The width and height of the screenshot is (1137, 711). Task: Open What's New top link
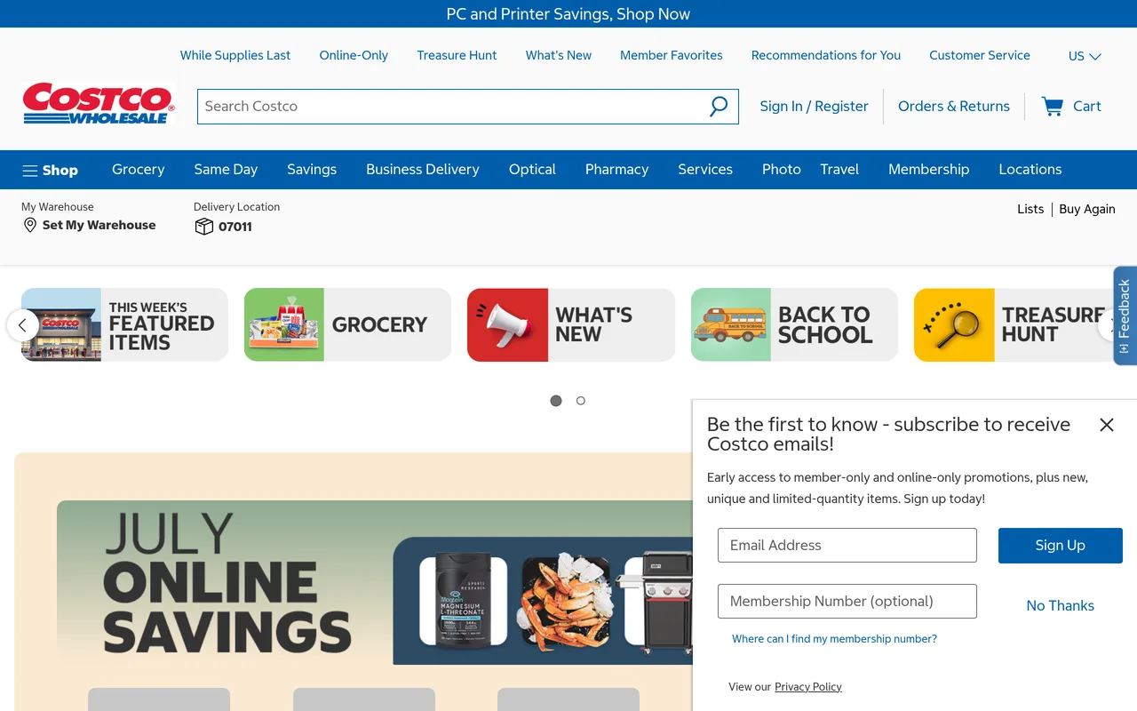tap(559, 55)
